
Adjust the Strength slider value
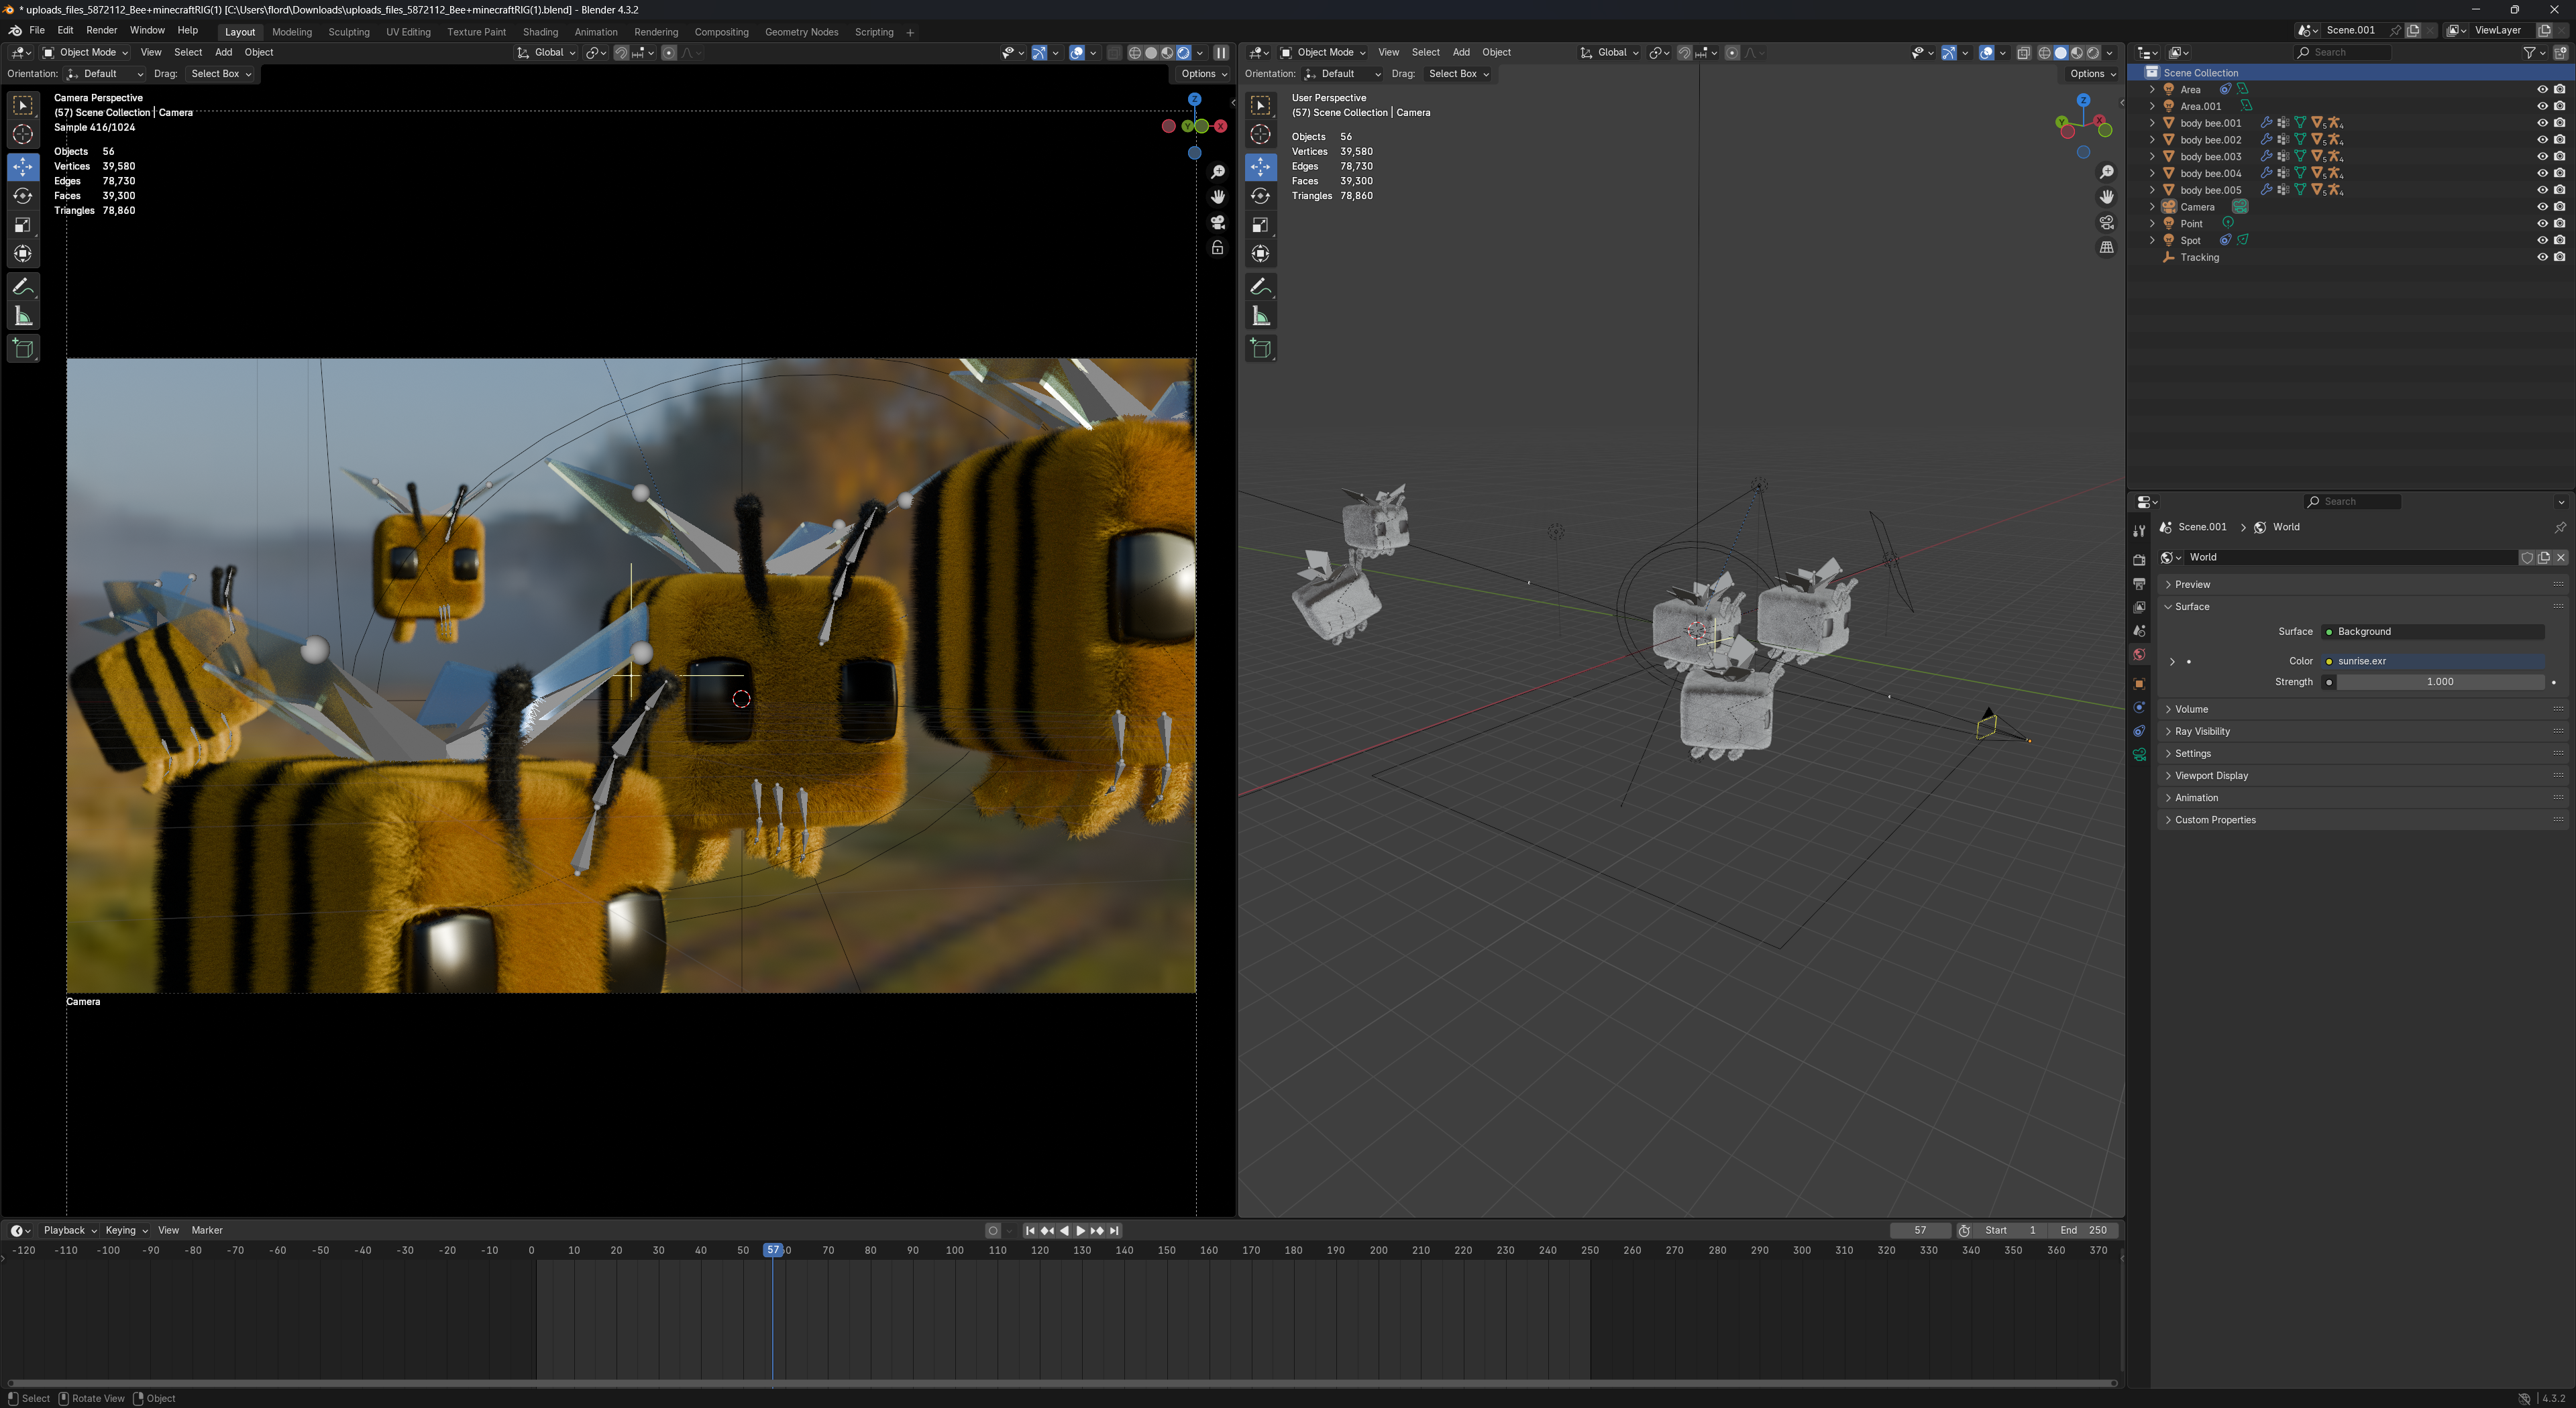click(2440, 683)
